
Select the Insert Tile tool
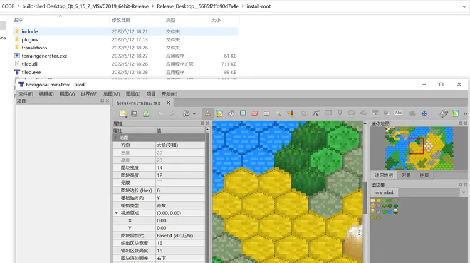tap(375, 113)
